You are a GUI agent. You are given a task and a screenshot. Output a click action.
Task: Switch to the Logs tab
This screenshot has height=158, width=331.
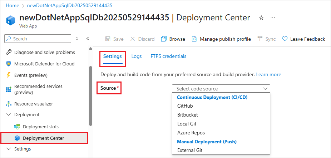(x=136, y=56)
